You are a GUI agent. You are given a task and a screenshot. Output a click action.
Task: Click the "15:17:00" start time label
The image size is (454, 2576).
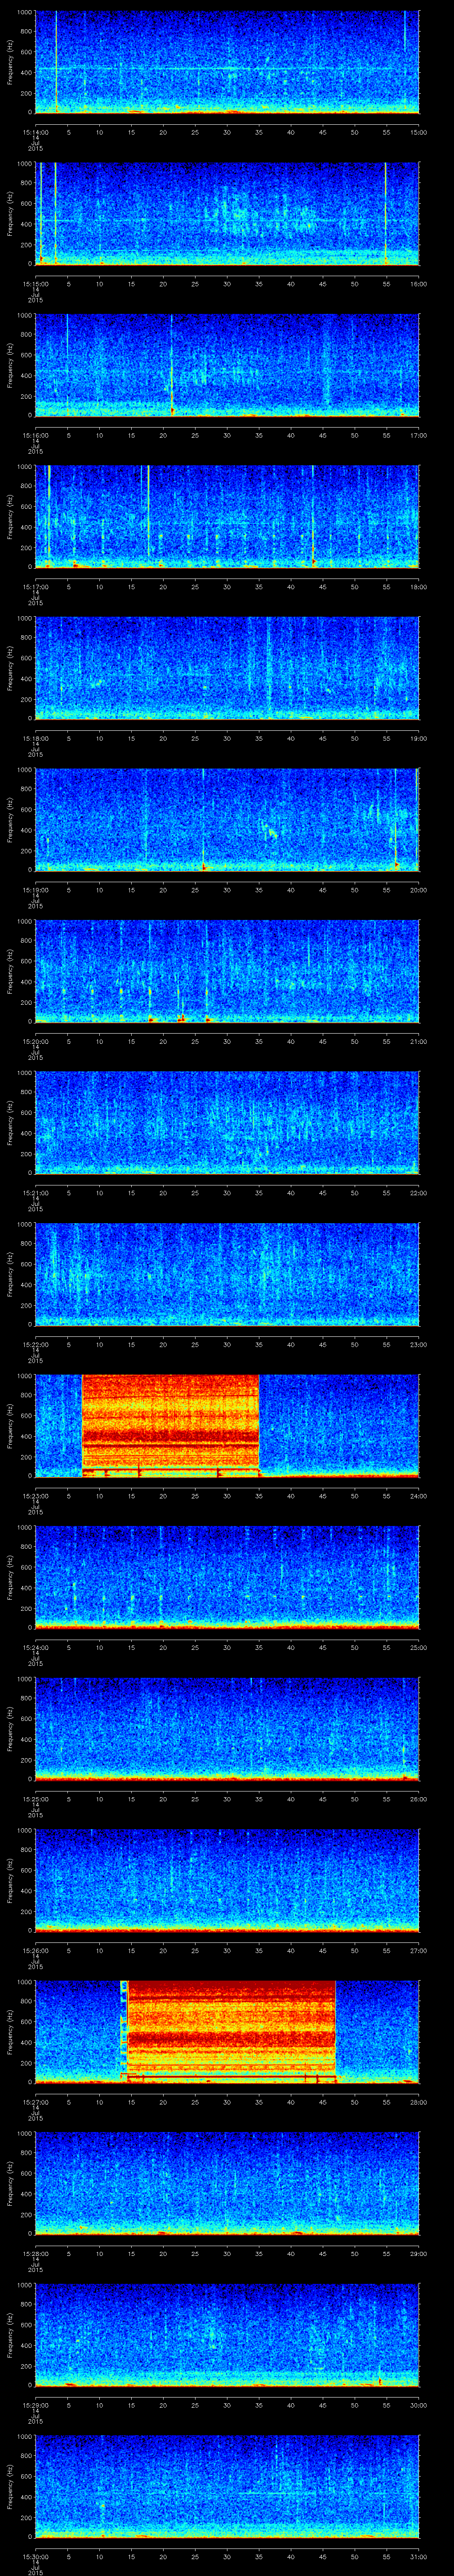(x=36, y=586)
